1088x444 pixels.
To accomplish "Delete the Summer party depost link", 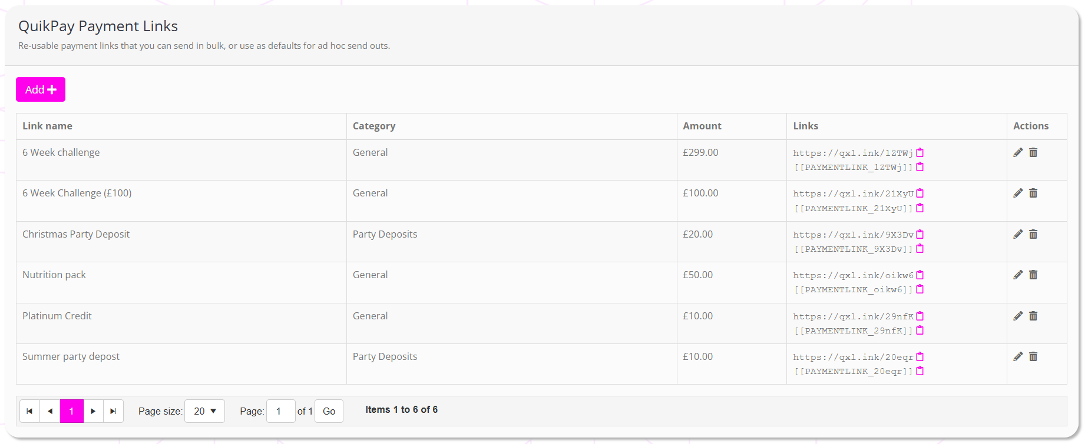I will 1033,356.
